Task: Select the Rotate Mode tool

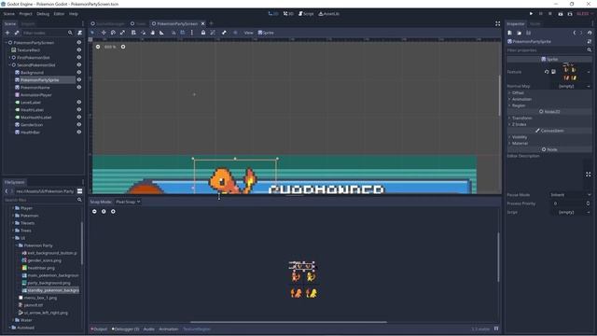Action: (113, 33)
